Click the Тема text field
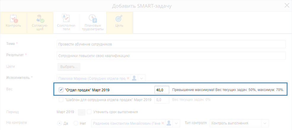 tap(171, 44)
